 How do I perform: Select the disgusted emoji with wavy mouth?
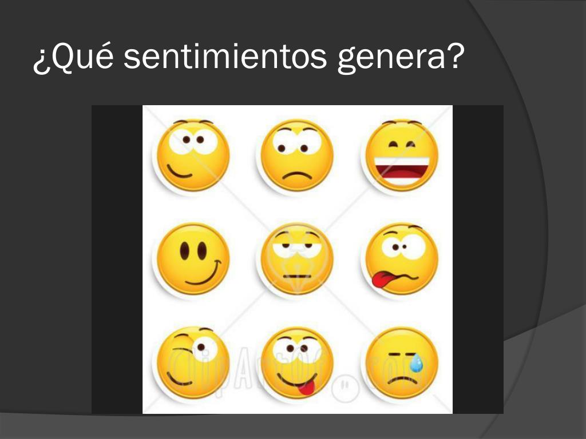coord(401,259)
